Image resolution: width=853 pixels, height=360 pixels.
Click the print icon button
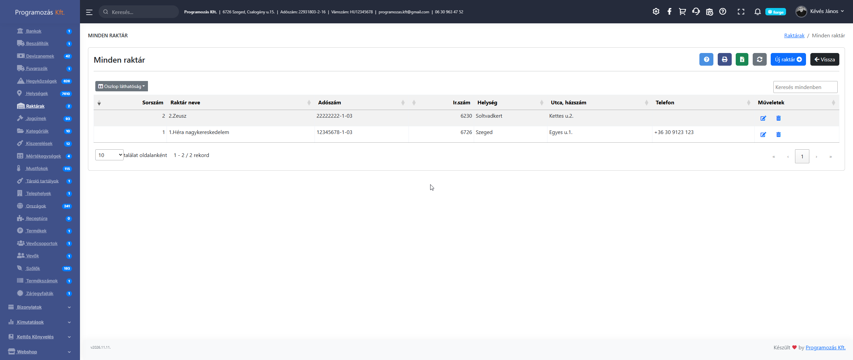pos(724,60)
